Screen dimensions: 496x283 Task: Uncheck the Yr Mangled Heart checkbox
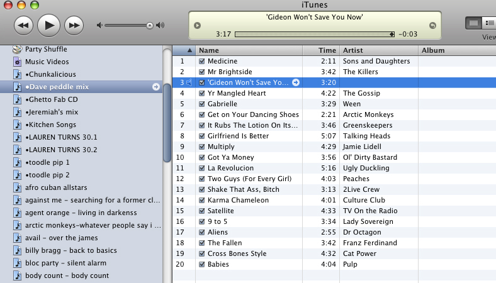(202, 93)
